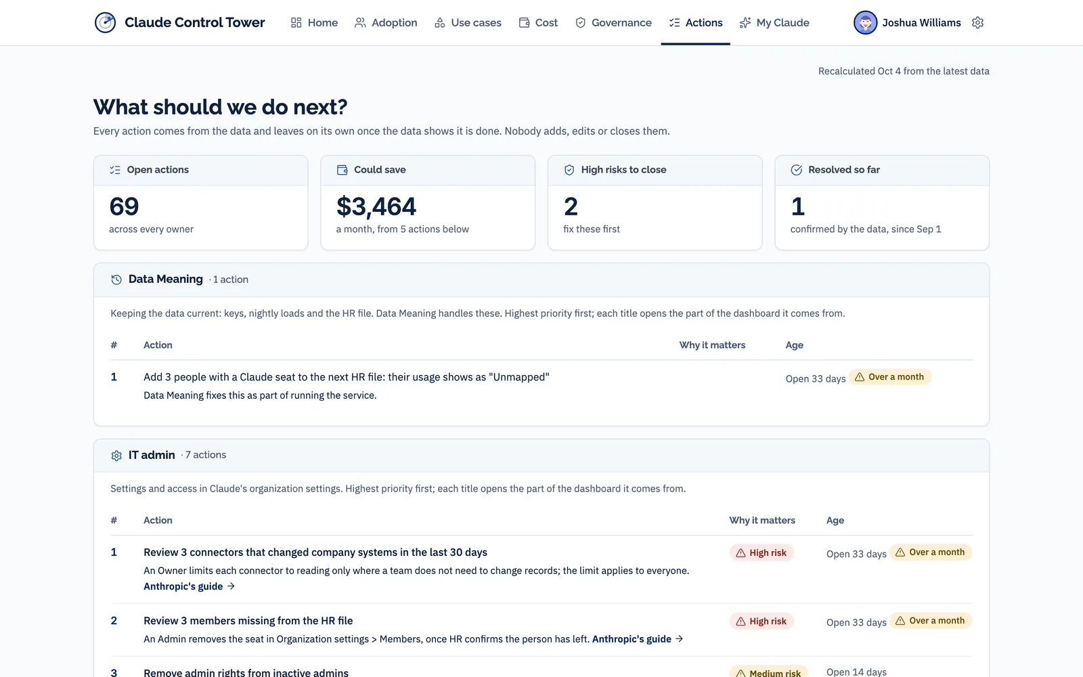Click the High risk badge on the HR file row
The image size is (1083, 677).
coord(761,621)
